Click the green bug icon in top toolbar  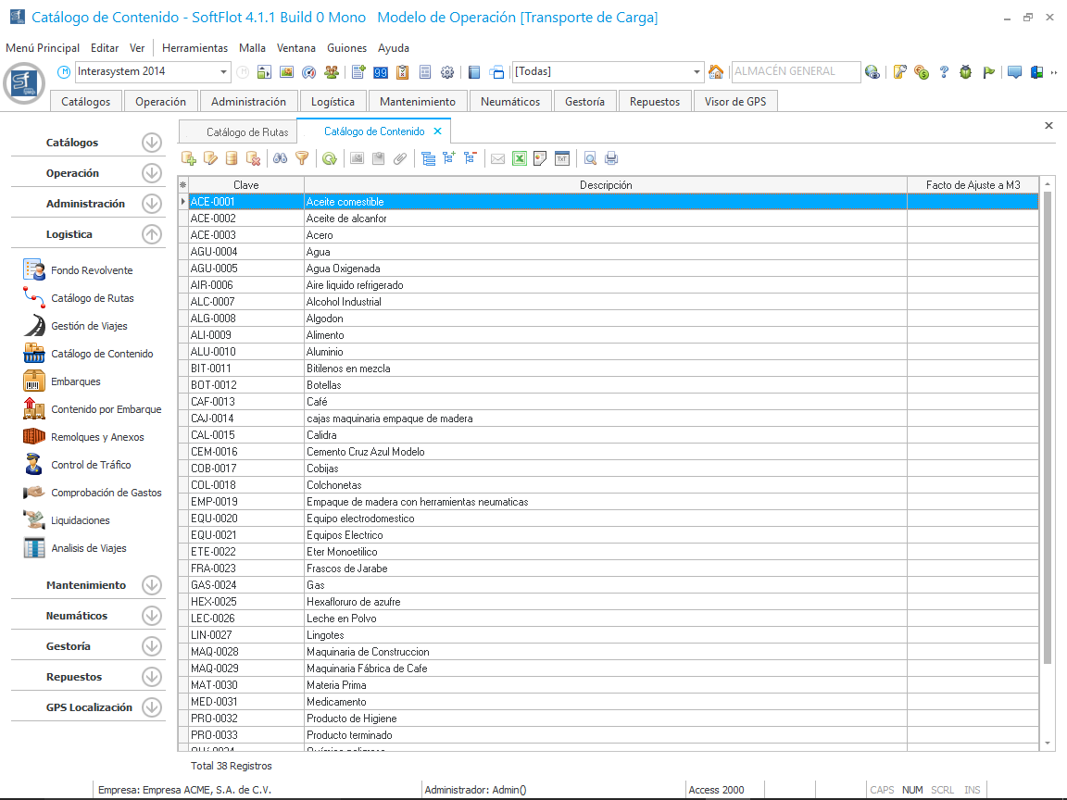click(x=965, y=72)
